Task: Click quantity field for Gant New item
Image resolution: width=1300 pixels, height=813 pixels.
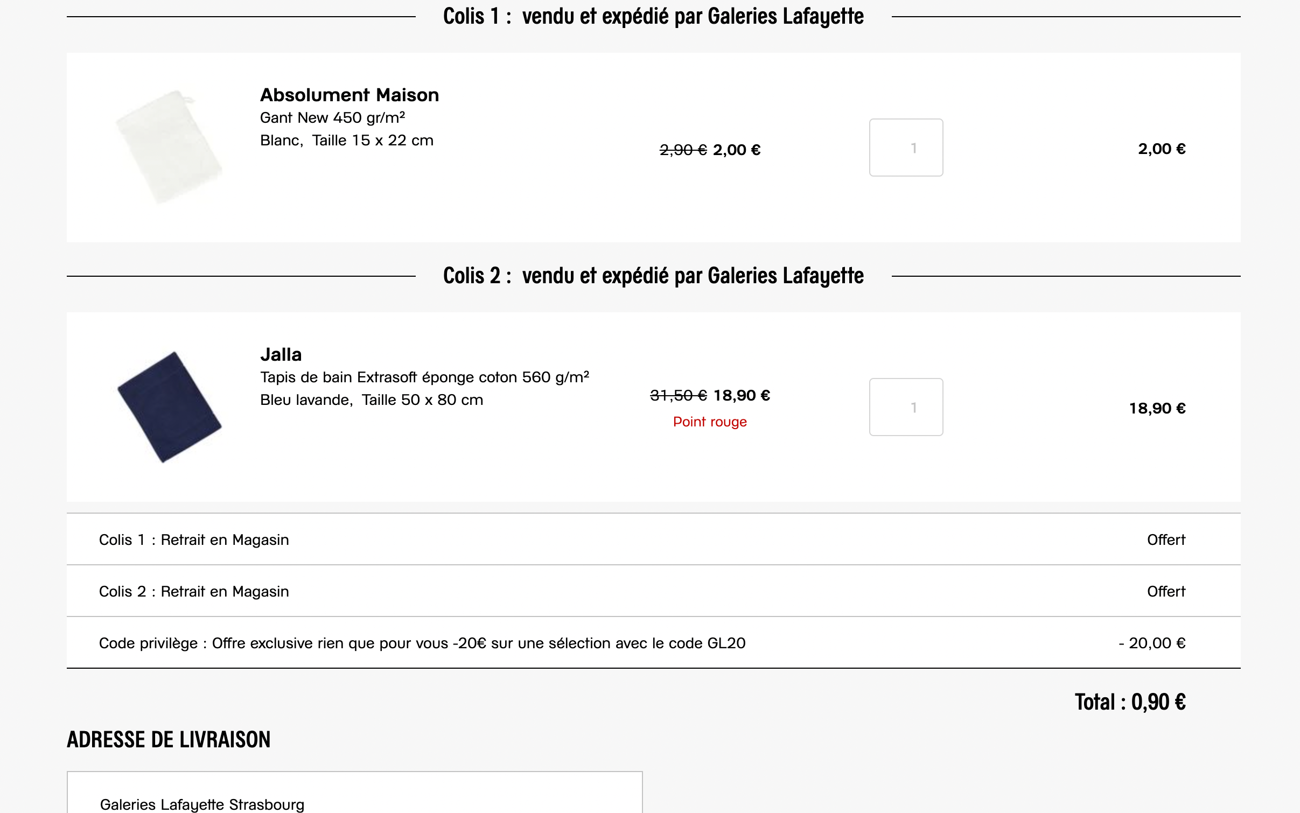Action: 906,148
